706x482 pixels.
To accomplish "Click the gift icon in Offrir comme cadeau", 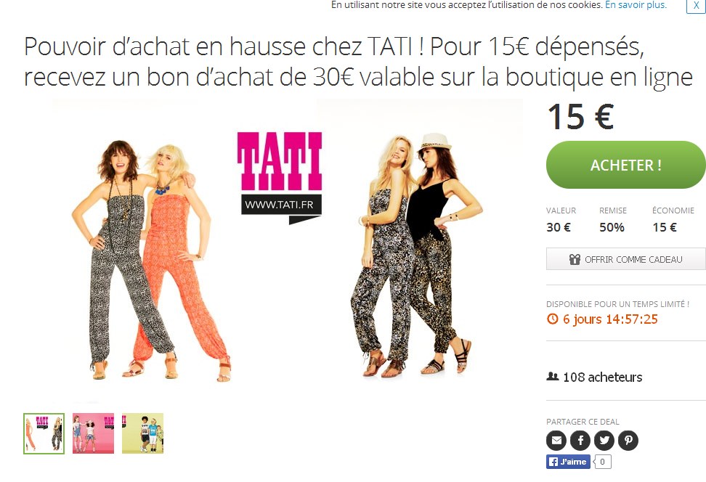I will pyautogui.click(x=575, y=259).
